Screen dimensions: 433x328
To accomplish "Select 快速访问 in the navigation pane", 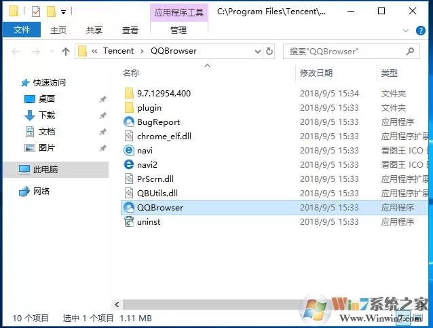I will click(x=43, y=83).
